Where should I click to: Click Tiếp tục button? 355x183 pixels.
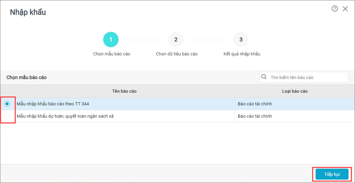pos(332,174)
